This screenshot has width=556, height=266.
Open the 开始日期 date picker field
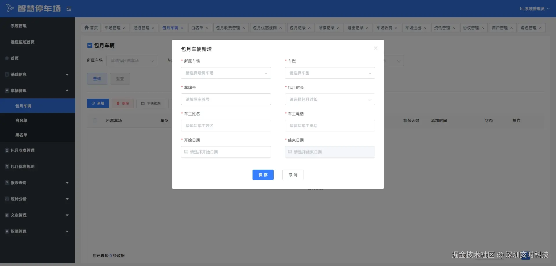[226, 152]
